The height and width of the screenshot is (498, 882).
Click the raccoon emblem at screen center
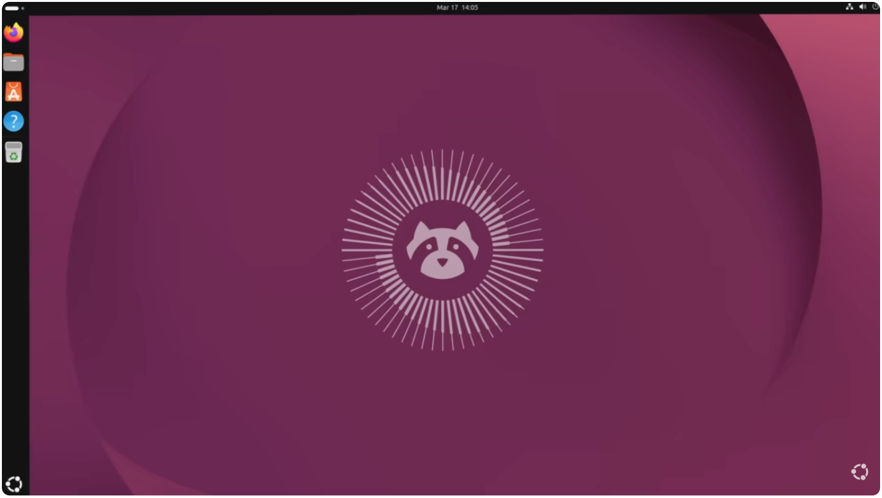pyautogui.click(x=442, y=248)
